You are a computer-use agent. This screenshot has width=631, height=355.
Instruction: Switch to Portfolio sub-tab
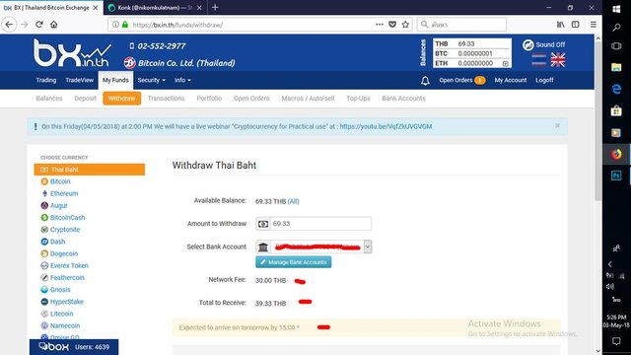pyautogui.click(x=209, y=99)
